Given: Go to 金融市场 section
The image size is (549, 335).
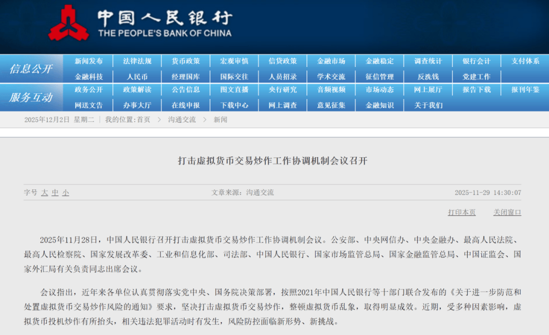Looking at the screenshot, I should click(331, 61).
